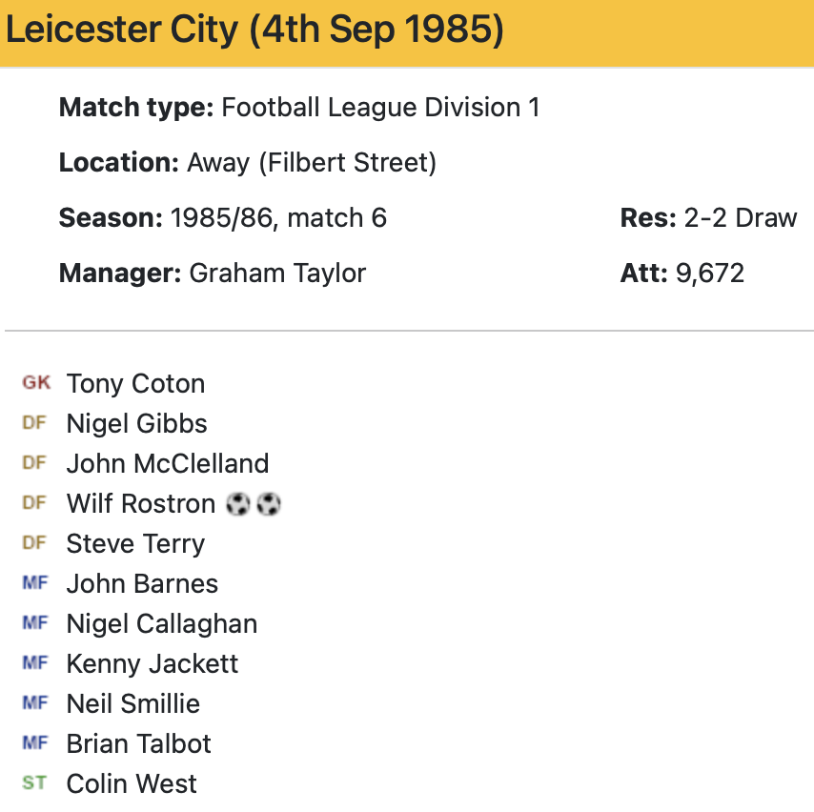Select Brian Talbot in the lineup
This screenshot has height=812, width=814.
coord(139,744)
